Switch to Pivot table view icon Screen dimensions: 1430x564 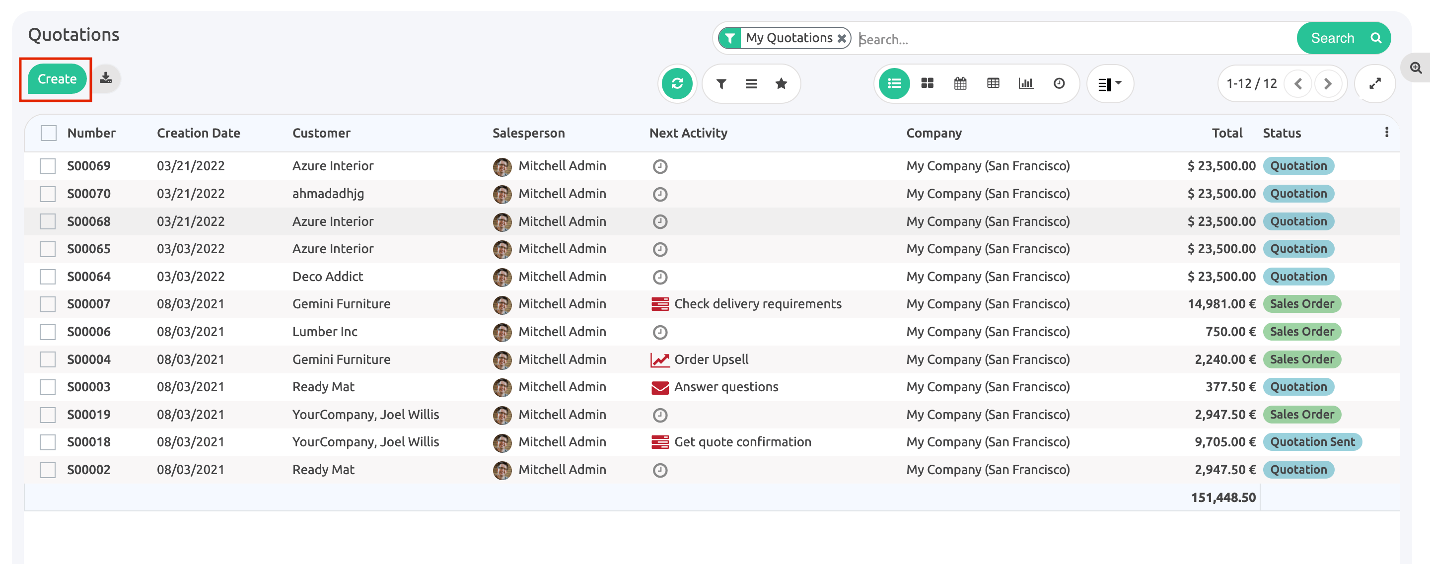tap(993, 84)
